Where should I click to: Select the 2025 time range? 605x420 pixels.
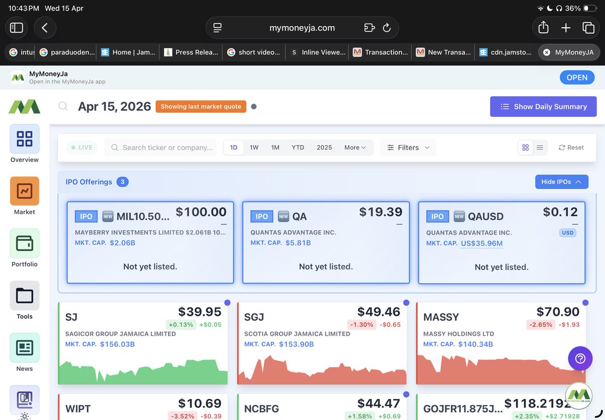point(324,148)
